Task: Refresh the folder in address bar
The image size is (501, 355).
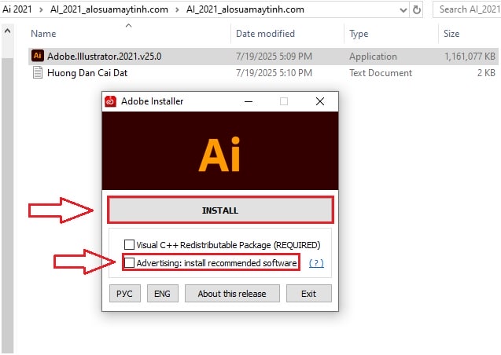Action: pos(417,10)
